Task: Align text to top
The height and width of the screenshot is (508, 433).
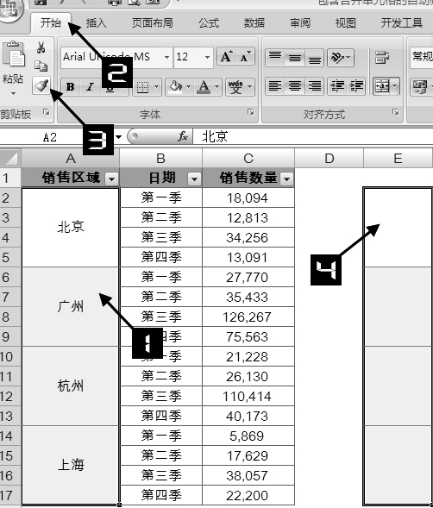Action: (275, 57)
